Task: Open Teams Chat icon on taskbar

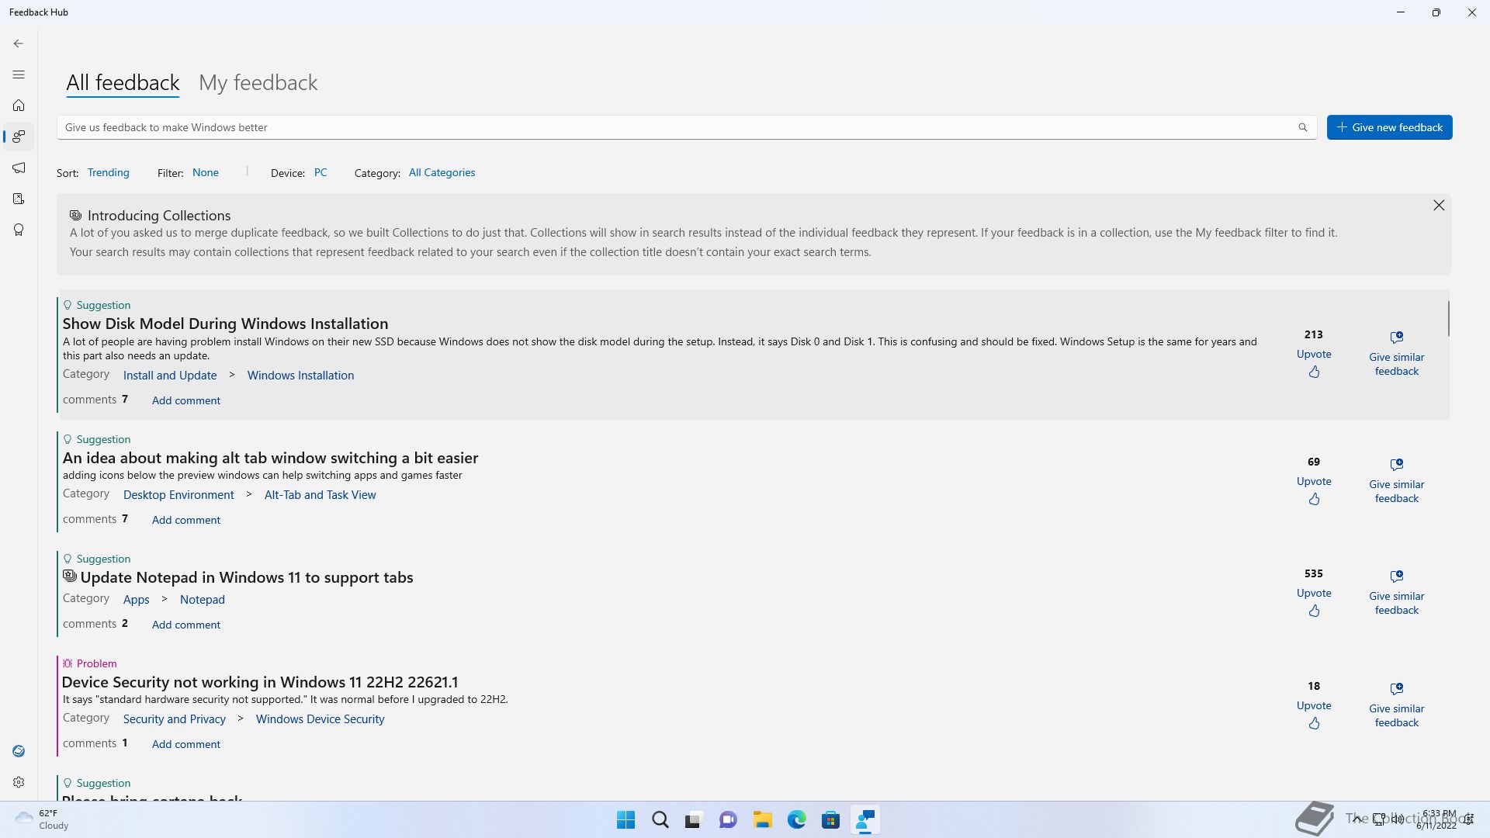Action: (x=728, y=820)
